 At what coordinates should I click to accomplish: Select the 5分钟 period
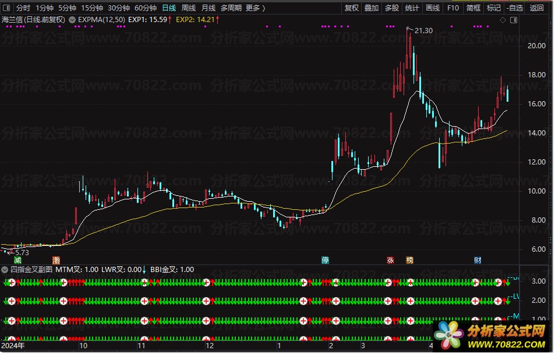point(67,8)
